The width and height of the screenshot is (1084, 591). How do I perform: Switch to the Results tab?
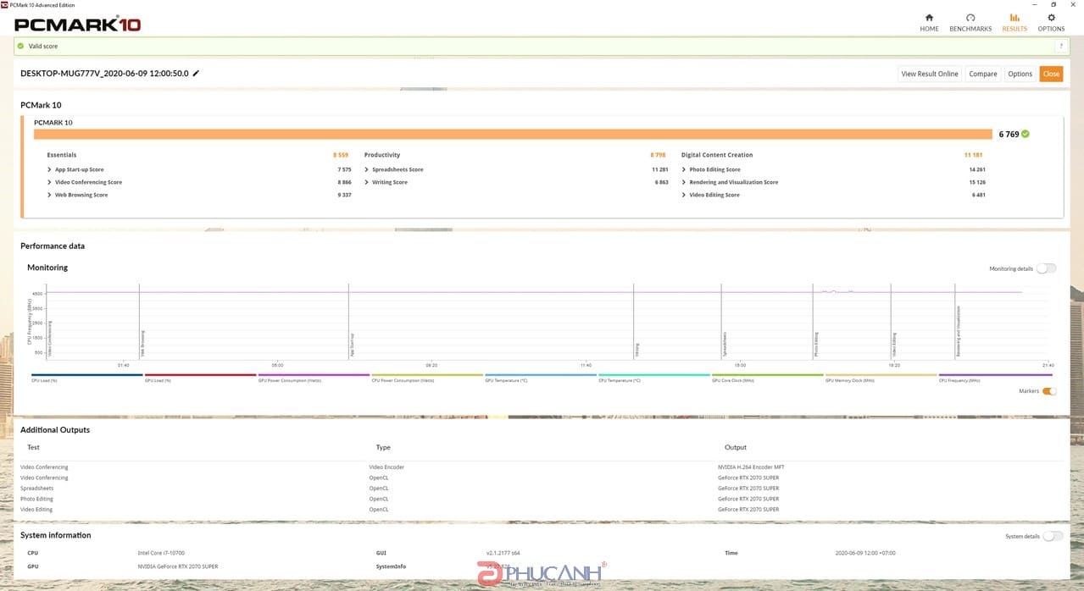coord(1015,22)
